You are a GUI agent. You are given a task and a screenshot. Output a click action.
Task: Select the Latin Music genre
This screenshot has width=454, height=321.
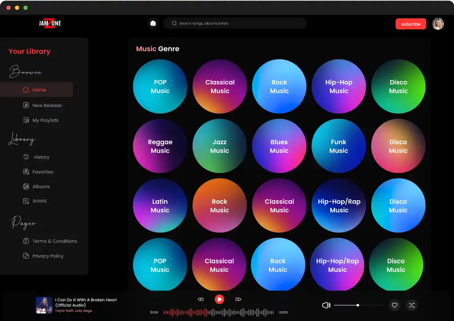(x=160, y=206)
